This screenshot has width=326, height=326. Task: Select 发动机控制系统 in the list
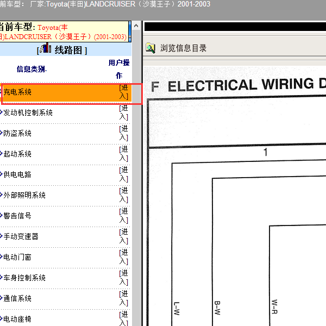[x=28, y=112]
